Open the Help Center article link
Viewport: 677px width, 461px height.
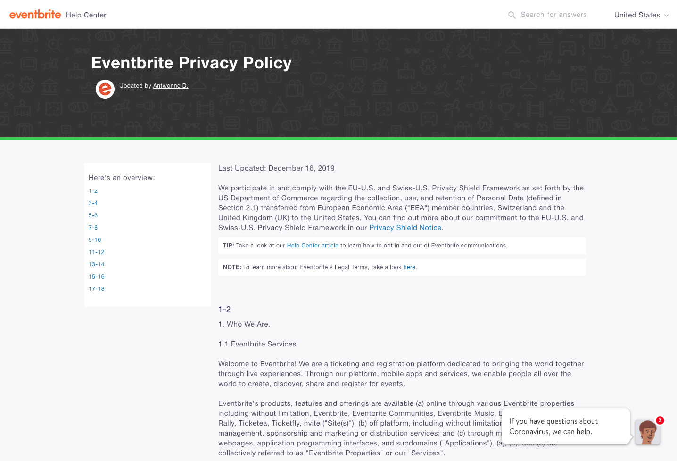coord(313,246)
